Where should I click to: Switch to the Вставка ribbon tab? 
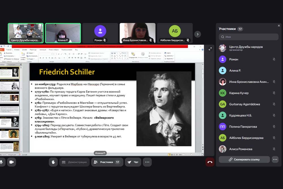17,50
